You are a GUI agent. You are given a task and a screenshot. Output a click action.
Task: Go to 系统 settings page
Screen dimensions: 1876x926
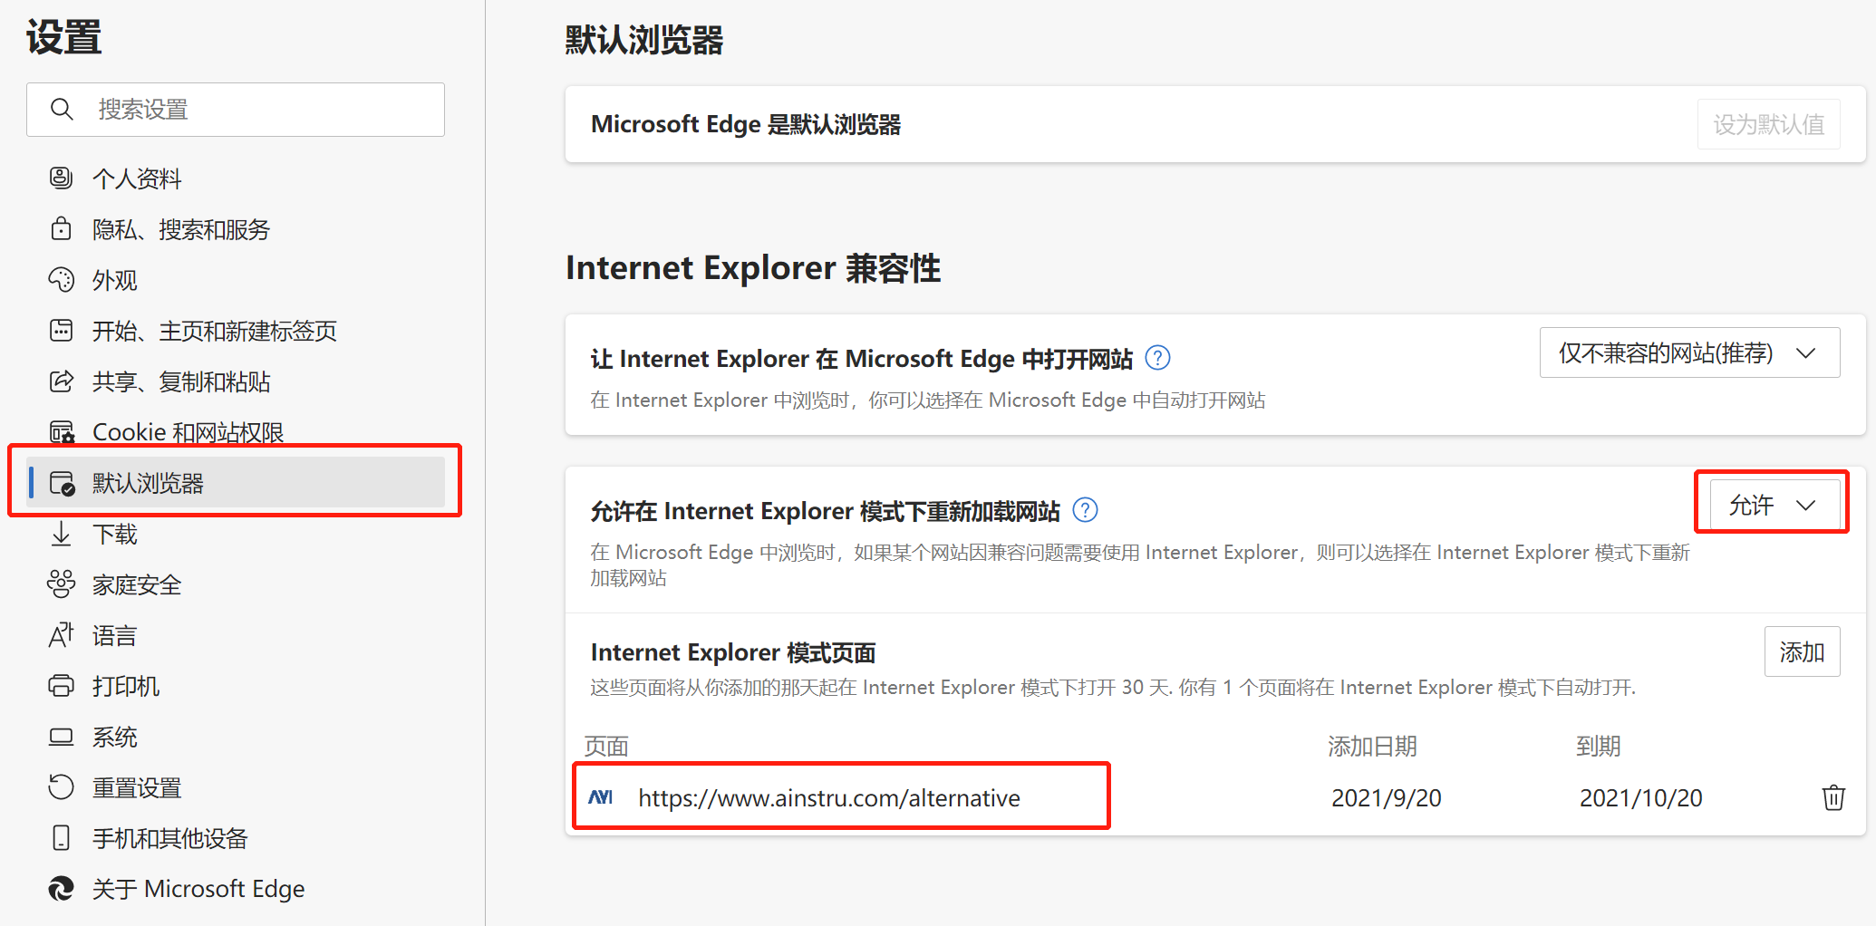point(115,737)
